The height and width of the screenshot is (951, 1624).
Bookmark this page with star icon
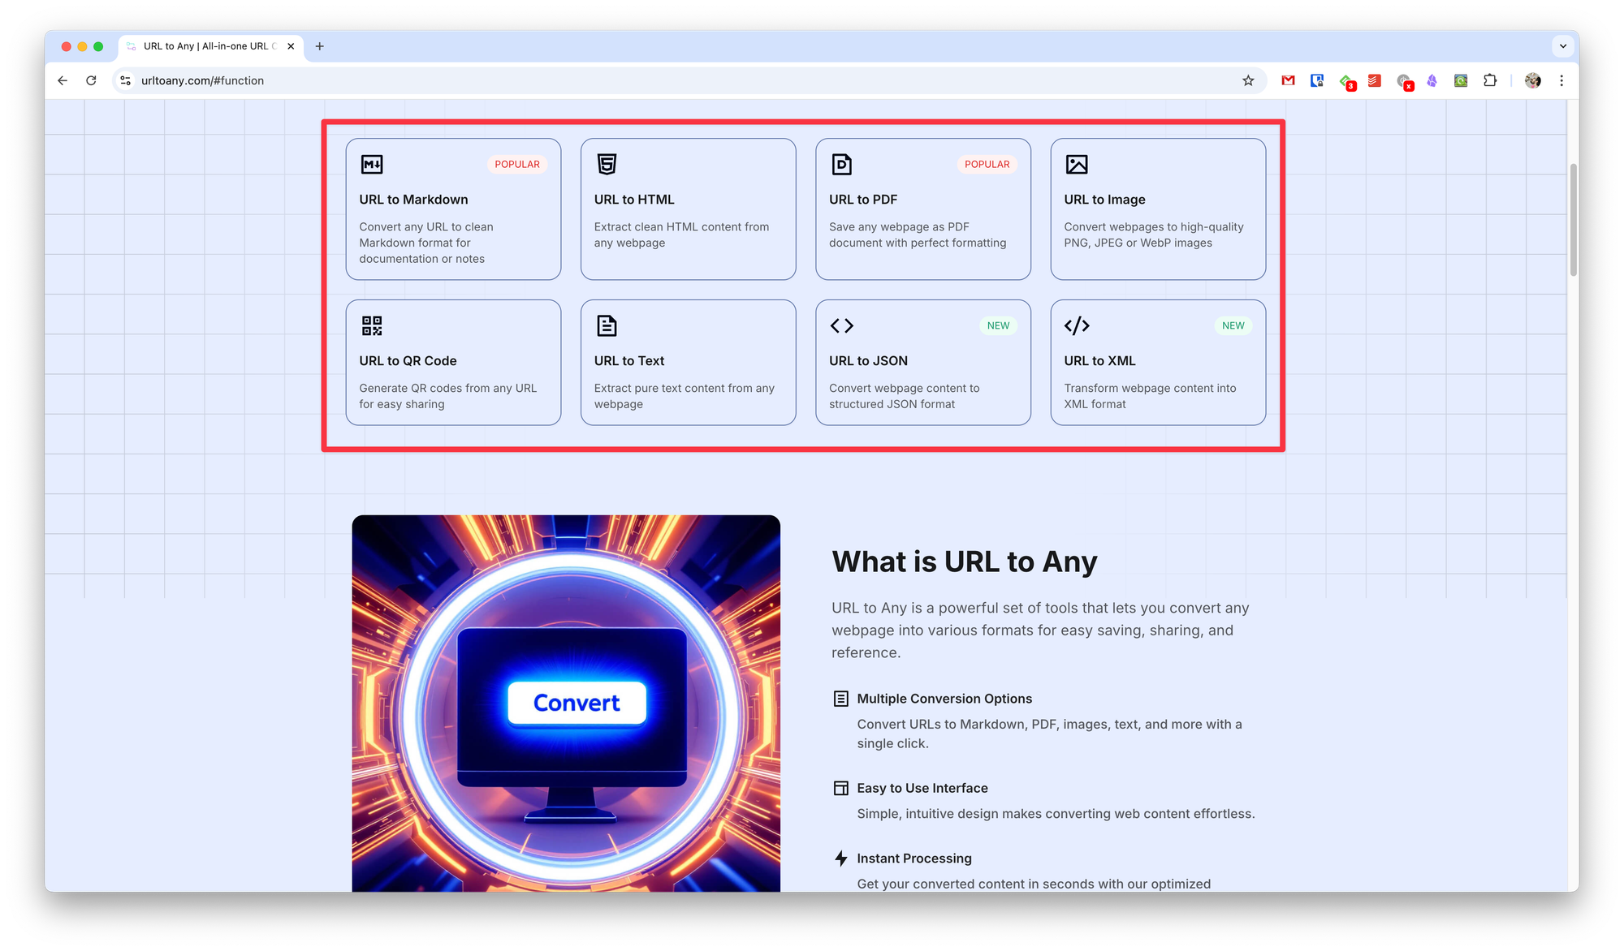[1248, 80]
